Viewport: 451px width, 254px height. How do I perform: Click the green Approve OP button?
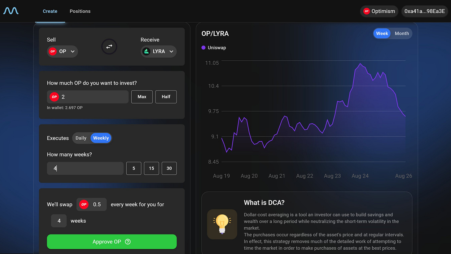tap(112, 242)
